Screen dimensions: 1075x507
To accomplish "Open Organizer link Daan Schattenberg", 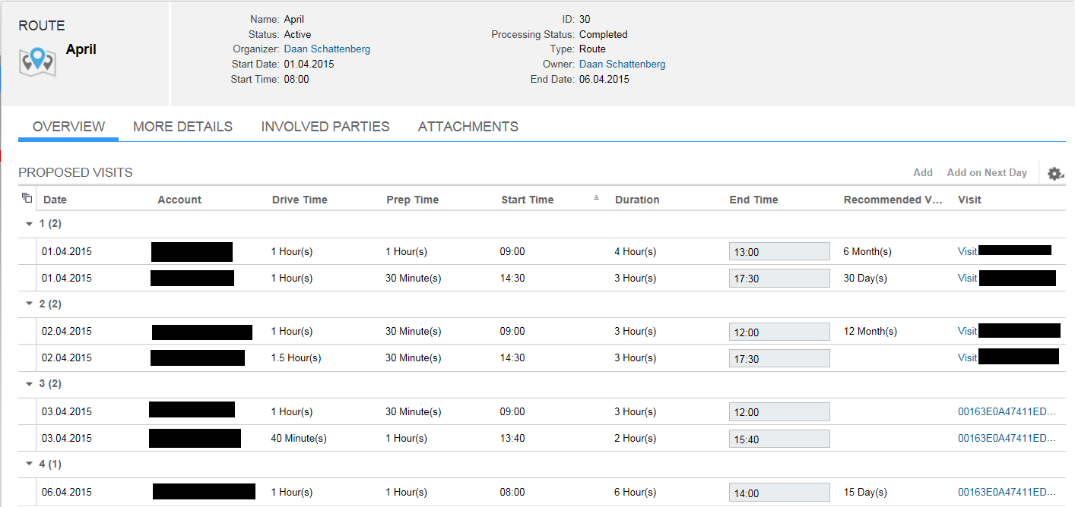I will [x=327, y=49].
